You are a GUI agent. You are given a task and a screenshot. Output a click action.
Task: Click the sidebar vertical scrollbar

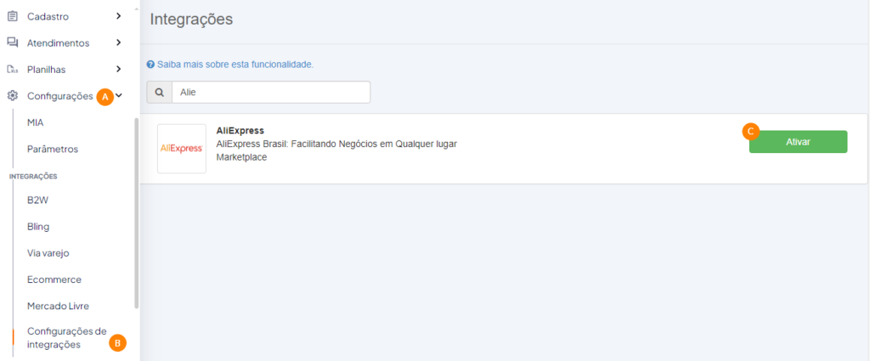137,213
